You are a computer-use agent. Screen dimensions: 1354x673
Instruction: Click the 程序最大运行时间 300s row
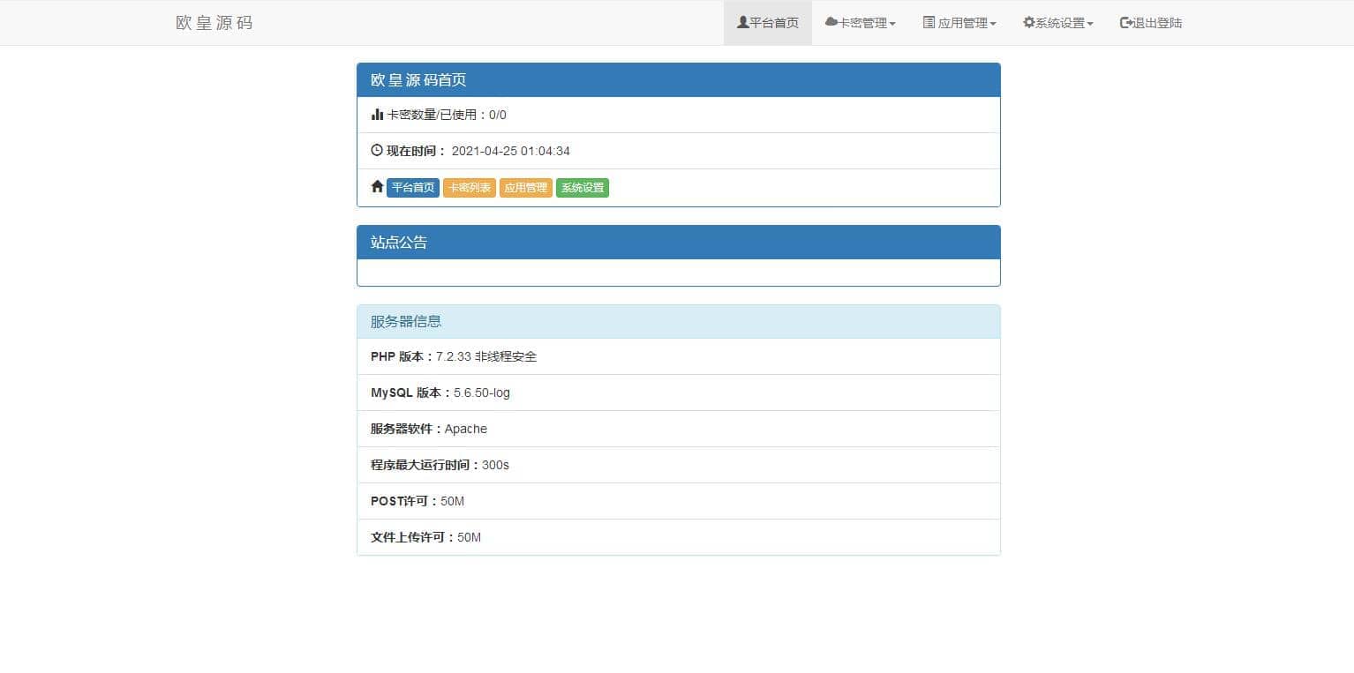679,465
